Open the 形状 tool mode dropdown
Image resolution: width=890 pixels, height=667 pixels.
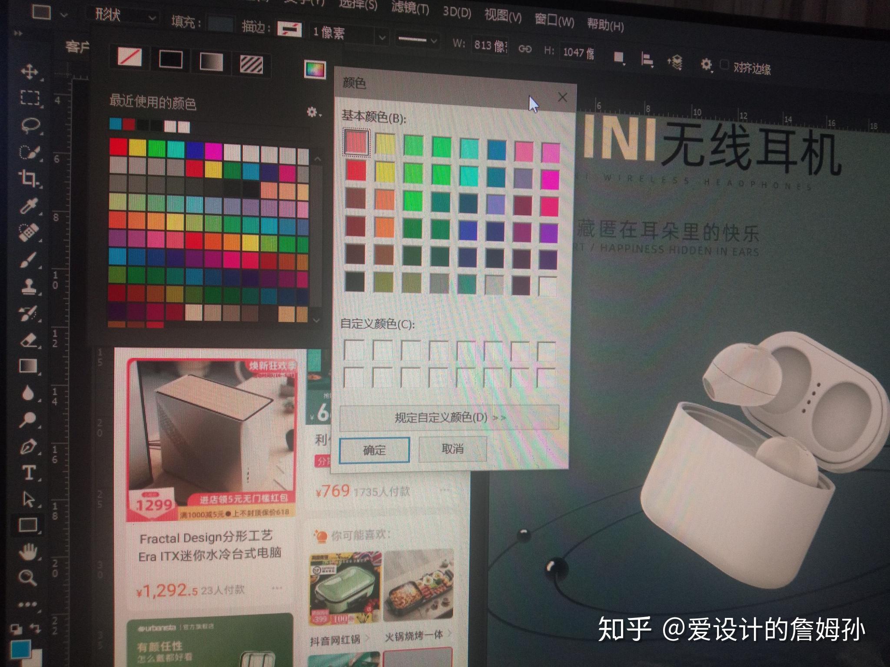coord(125,16)
